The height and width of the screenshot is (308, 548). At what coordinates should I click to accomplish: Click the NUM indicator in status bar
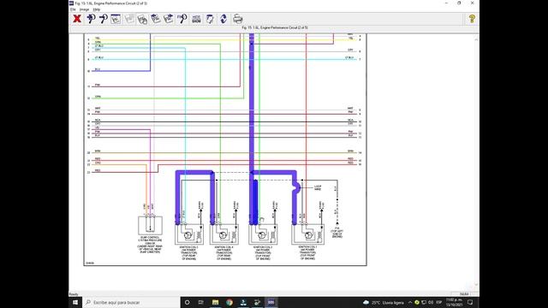[x=464, y=294]
